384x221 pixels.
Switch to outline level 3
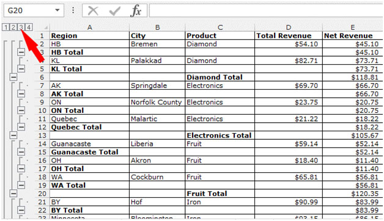coord(21,27)
